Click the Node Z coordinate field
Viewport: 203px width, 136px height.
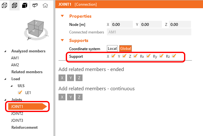(180, 24)
